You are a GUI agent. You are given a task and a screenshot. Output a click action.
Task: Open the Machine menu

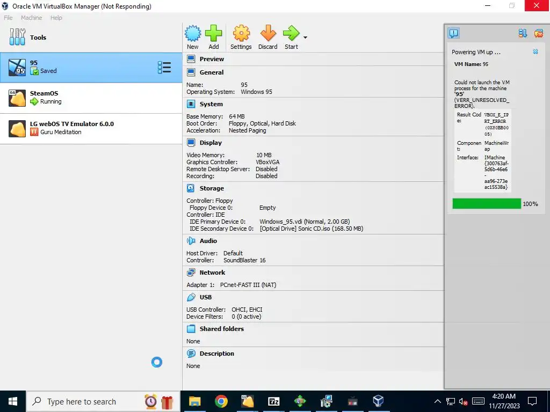point(31,18)
